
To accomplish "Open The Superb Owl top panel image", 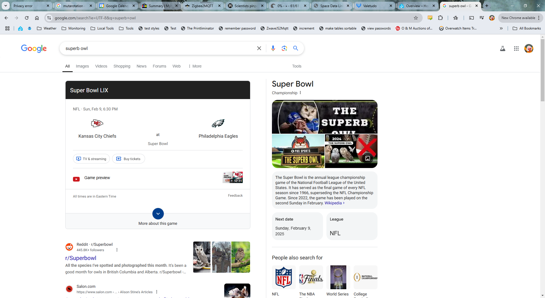I will (x=324, y=117).
